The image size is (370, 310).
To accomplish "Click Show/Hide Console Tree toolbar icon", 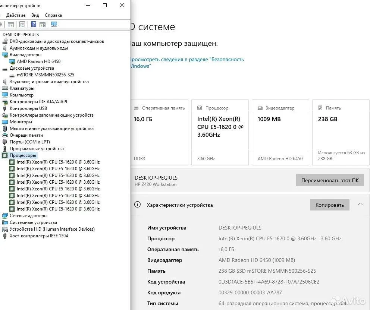I will click(11, 24).
